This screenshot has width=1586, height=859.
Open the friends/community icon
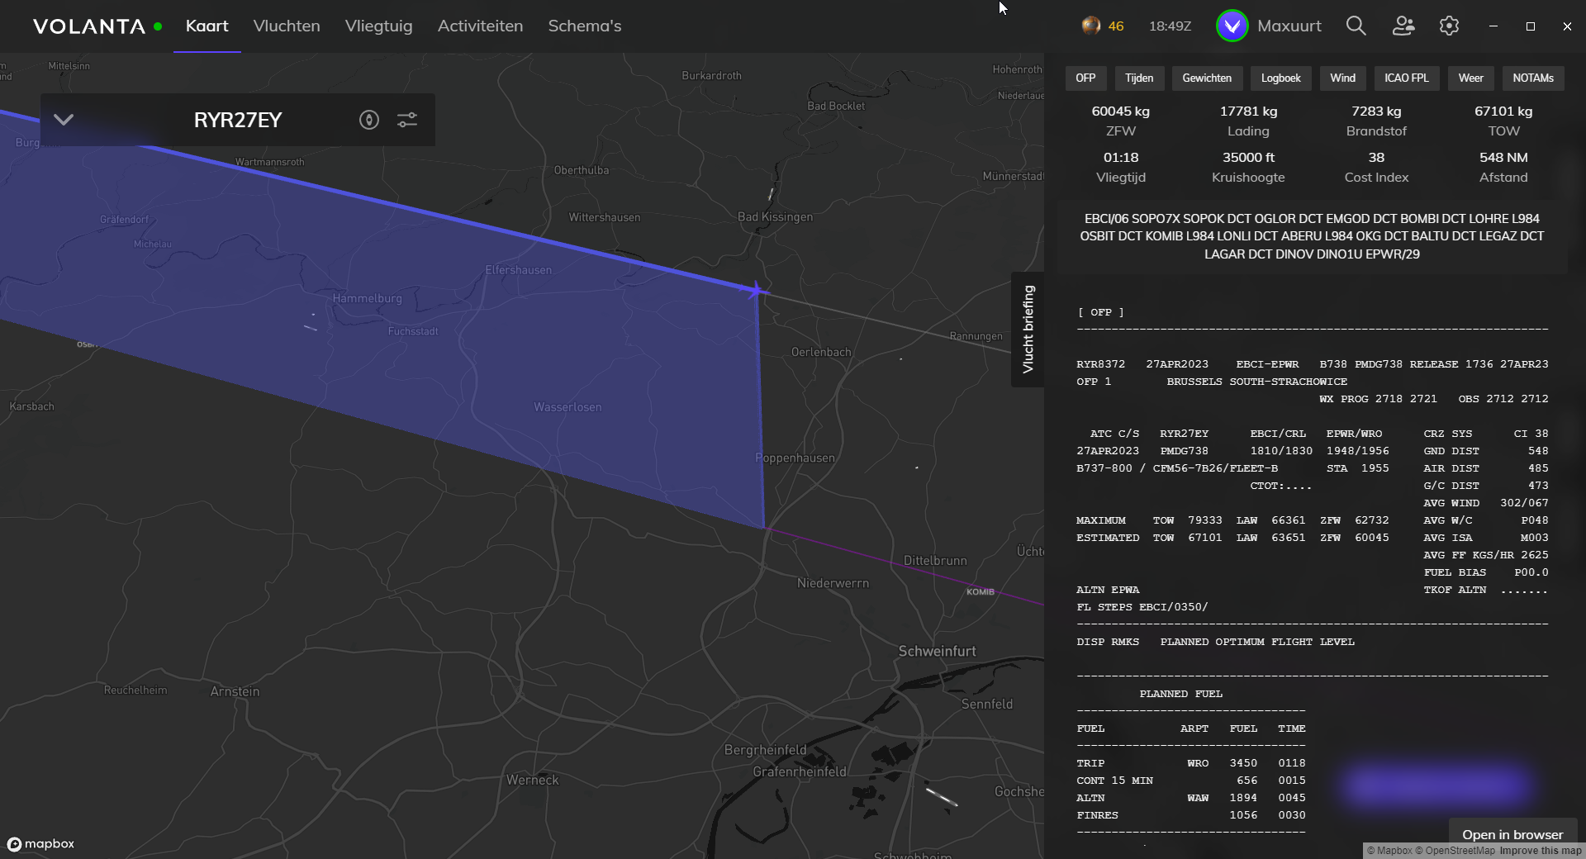(x=1403, y=26)
